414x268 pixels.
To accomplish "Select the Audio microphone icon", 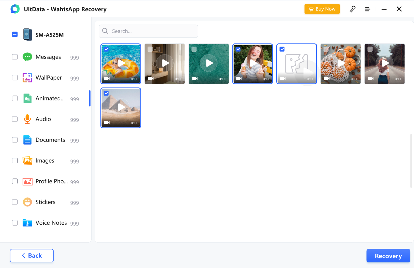I will pos(27,119).
